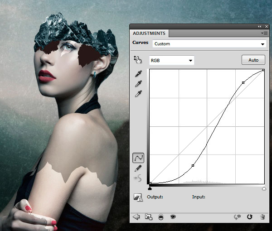Click view previous state icon
272x231 pixels.
point(238,217)
